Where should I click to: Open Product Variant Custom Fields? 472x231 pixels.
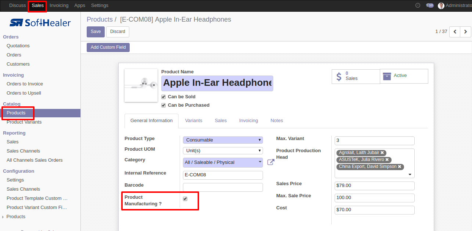click(x=37, y=208)
